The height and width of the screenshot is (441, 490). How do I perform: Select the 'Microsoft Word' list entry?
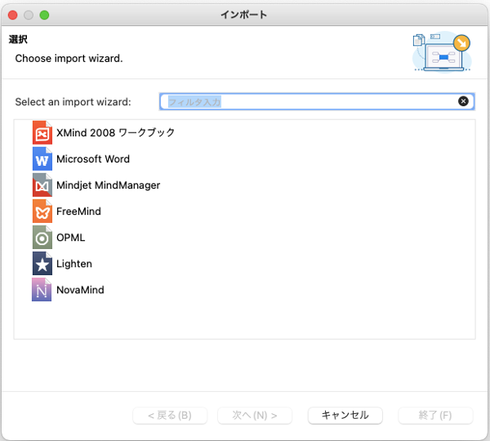[x=93, y=158]
